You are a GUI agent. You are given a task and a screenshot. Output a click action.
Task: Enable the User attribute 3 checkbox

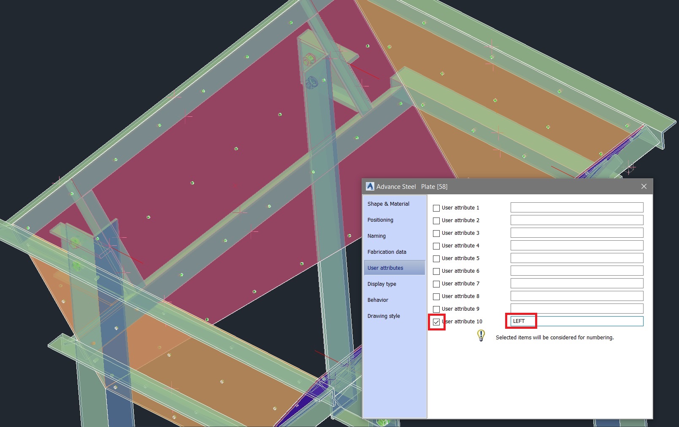point(436,233)
